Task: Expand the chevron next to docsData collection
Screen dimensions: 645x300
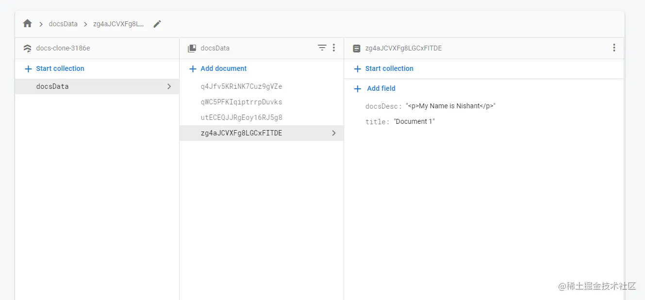Action: (169, 86)
